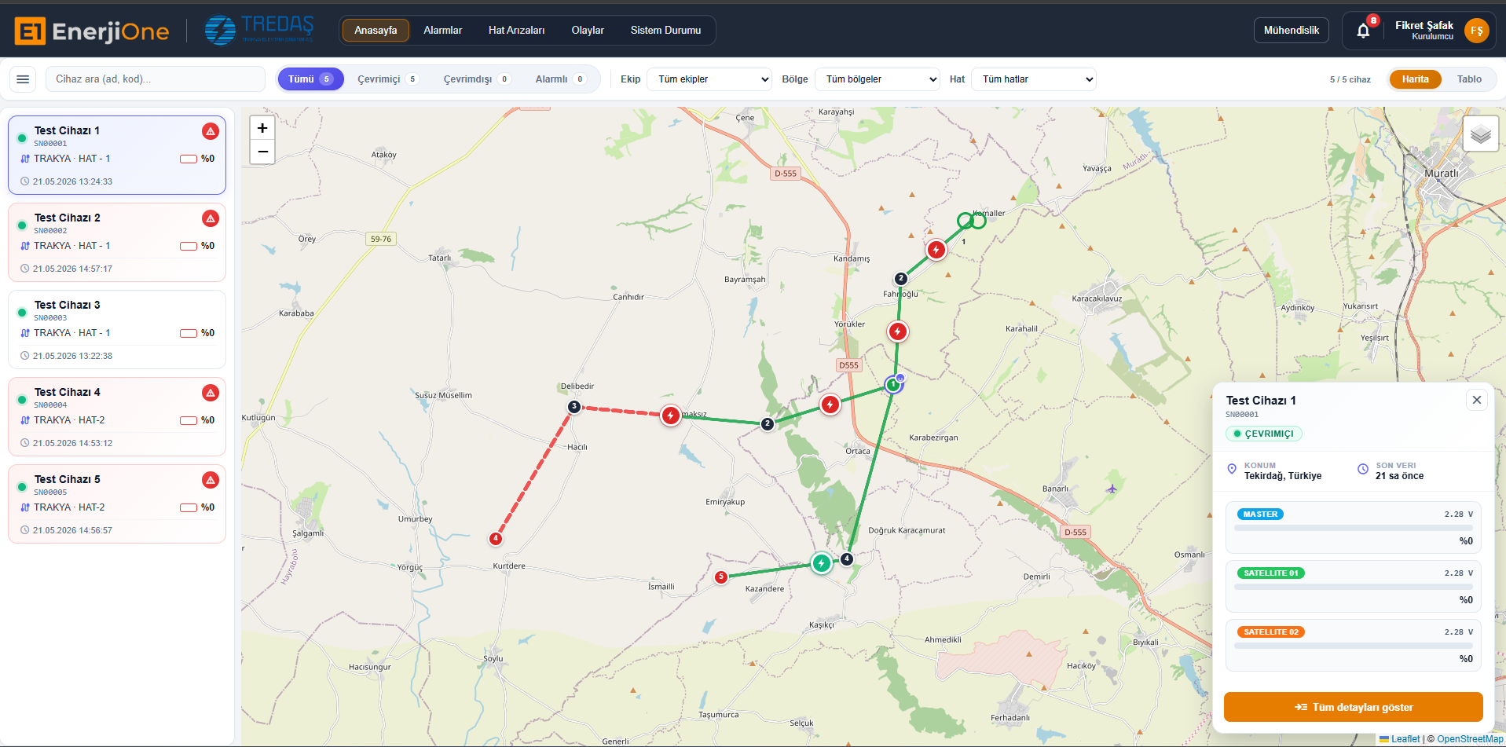Open the Ekip dropdown

pyautogui.click(x=709, y=79)
